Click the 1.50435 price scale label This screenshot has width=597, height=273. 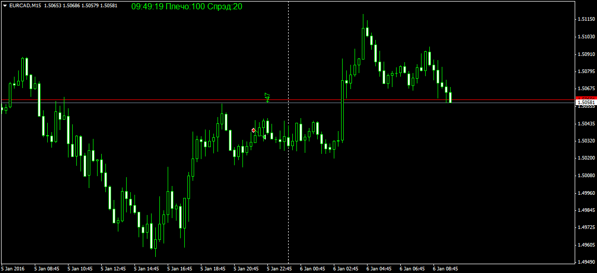coord(586,123)
